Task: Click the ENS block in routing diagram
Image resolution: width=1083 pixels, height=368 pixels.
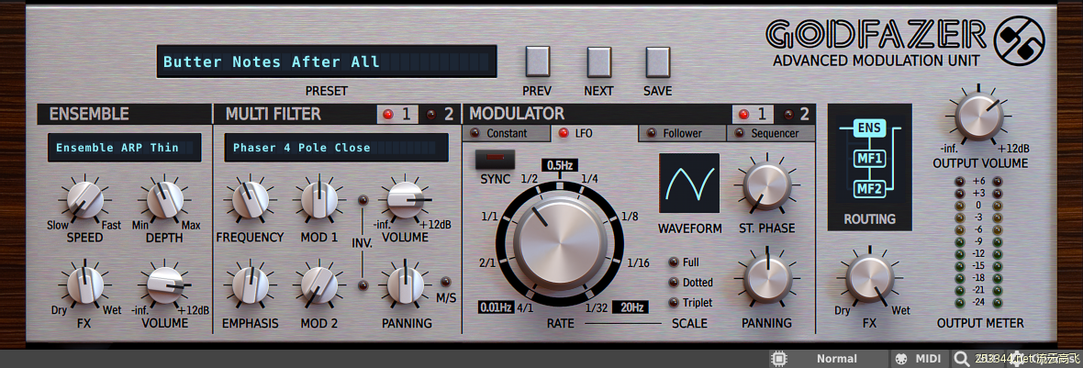Action: 869,128
